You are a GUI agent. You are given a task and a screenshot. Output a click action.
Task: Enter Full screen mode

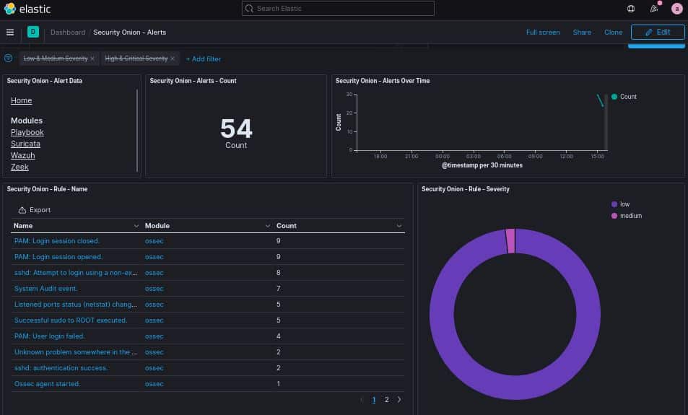coord(543,32)
